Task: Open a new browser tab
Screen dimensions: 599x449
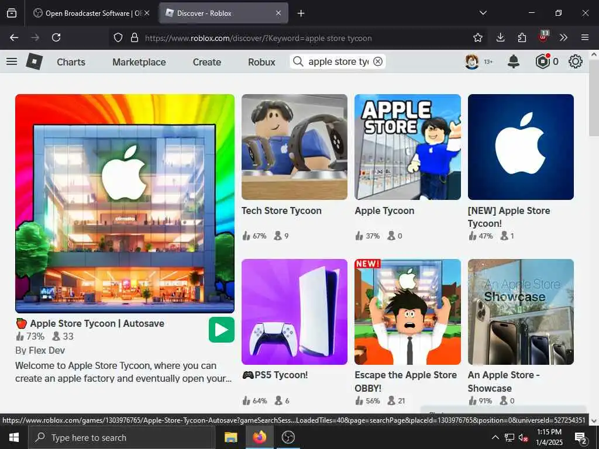Action: [301, 13]
